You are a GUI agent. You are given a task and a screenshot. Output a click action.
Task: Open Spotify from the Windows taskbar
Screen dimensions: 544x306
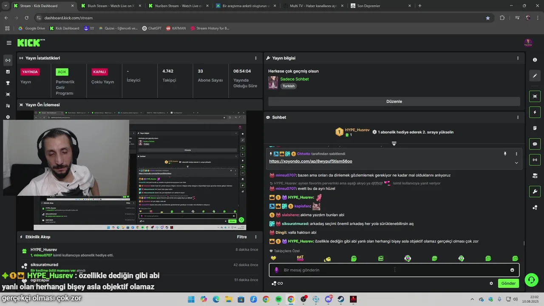[x=278, y=299]
